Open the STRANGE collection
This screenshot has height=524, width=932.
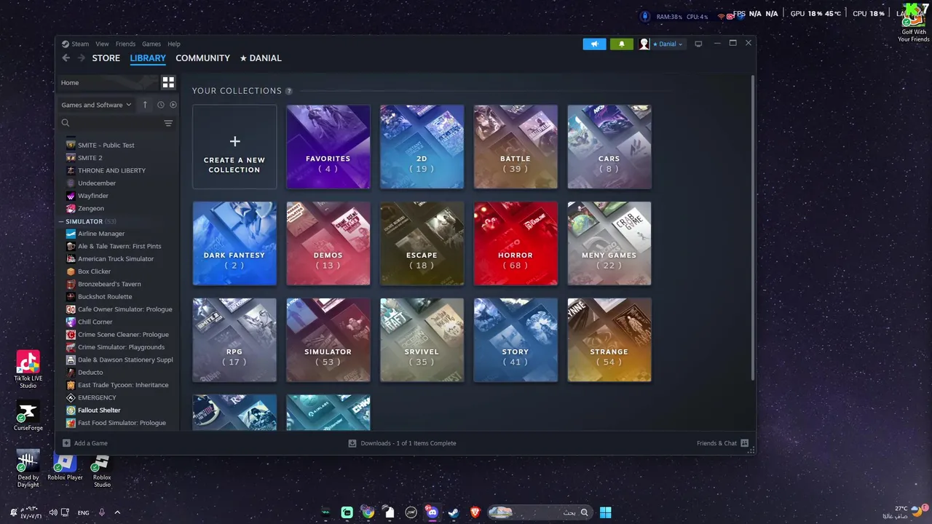click(609, 340)
